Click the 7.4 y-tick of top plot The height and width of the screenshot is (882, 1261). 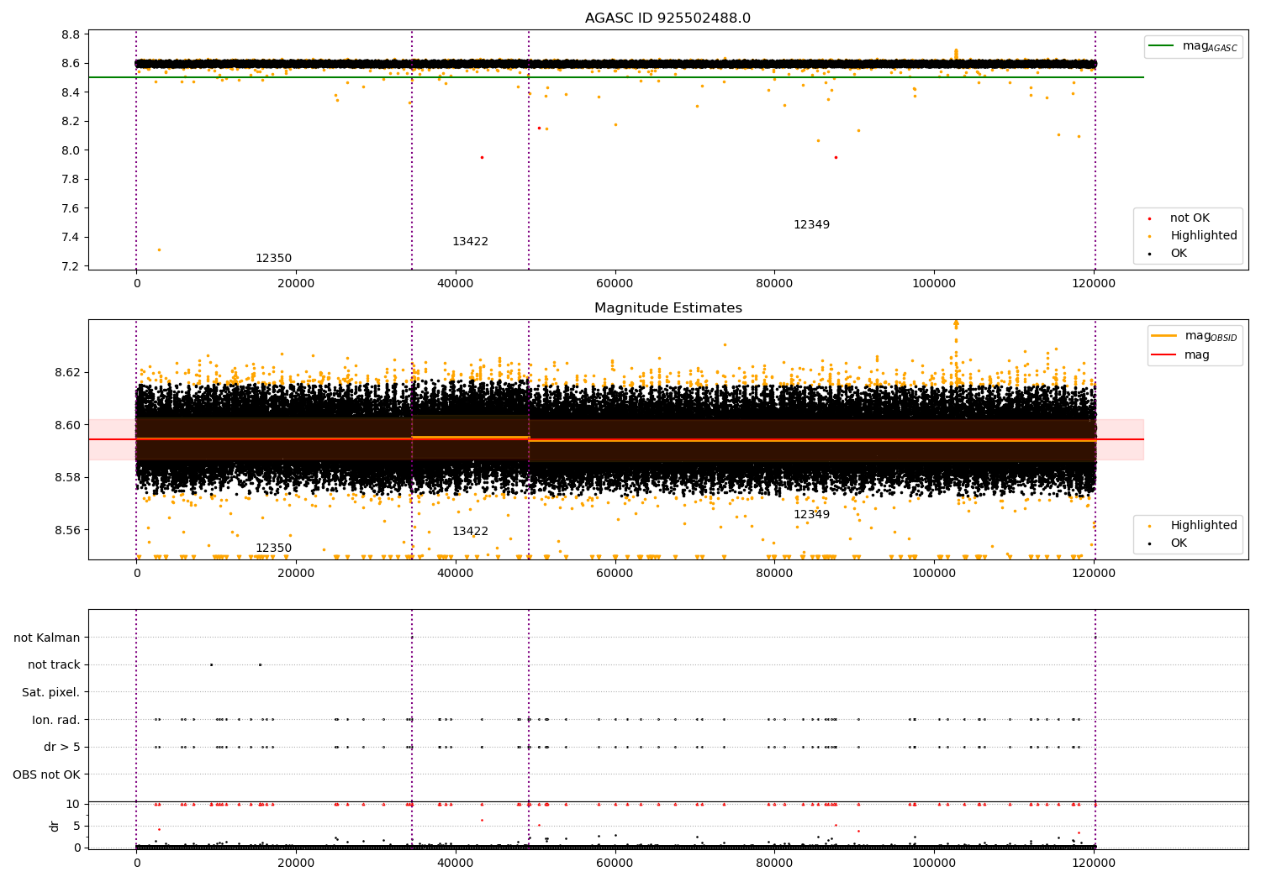coord(71,238)
